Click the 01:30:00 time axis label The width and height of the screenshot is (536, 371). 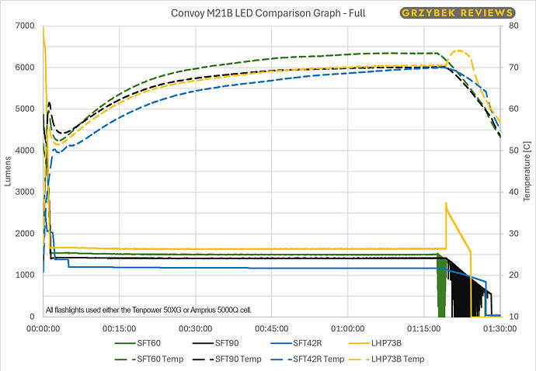[x=499, y=328]
